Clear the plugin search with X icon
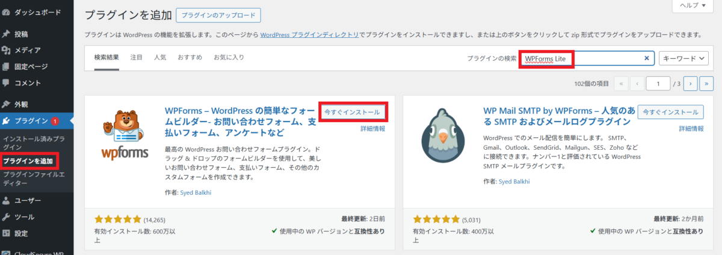Screen dimensions: 722x255 click(647, 58)
